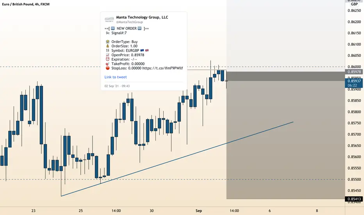Click the 02 Sep '21 tweet timestamp
This screenshot has height=215, width=364.
pyautogui.click(x=117, y=86)
